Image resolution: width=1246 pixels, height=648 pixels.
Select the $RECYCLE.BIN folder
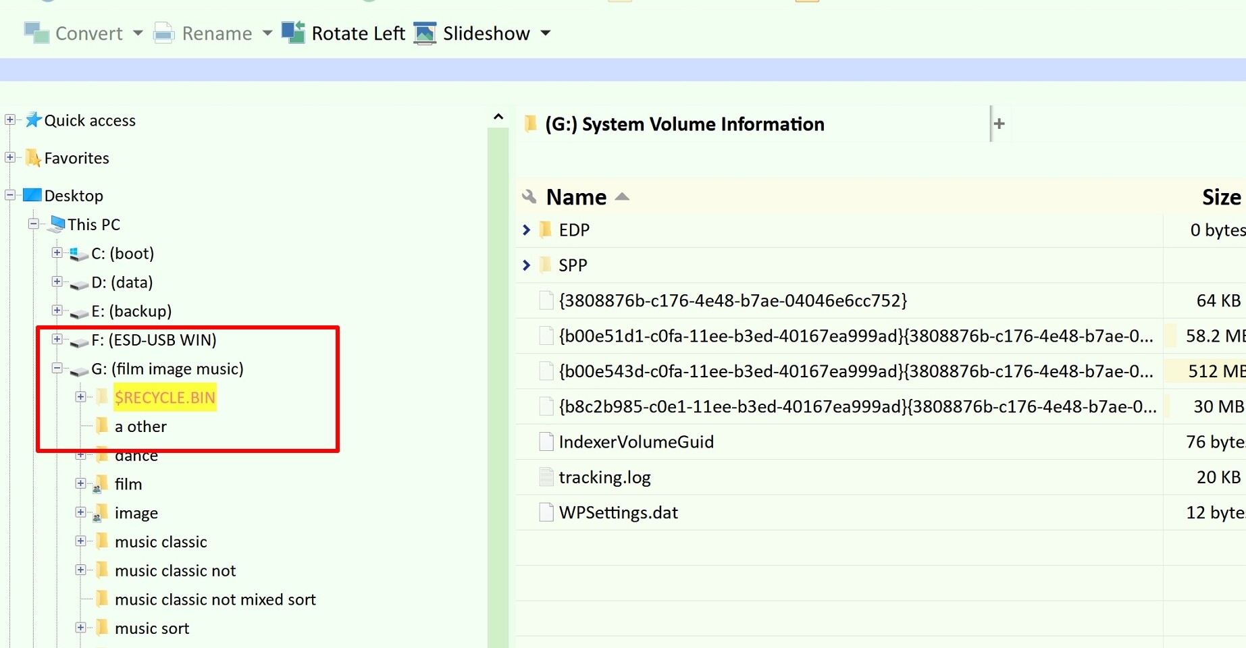[x=165, y=398]
